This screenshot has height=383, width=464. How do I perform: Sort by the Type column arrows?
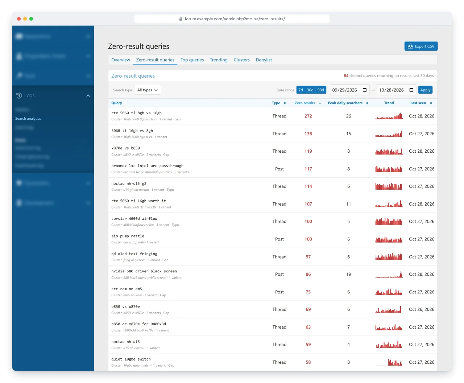pyautogui.click(x=285, y=103)
